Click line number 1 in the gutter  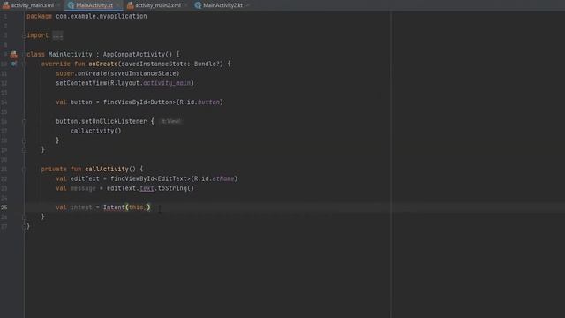pos(5,16)
